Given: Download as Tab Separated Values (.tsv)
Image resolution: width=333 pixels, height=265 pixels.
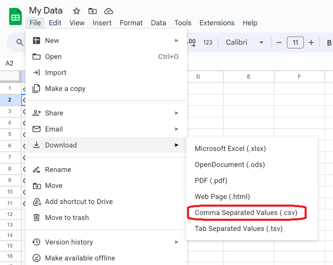Looking at the screenshot, I should pos(252,228).
